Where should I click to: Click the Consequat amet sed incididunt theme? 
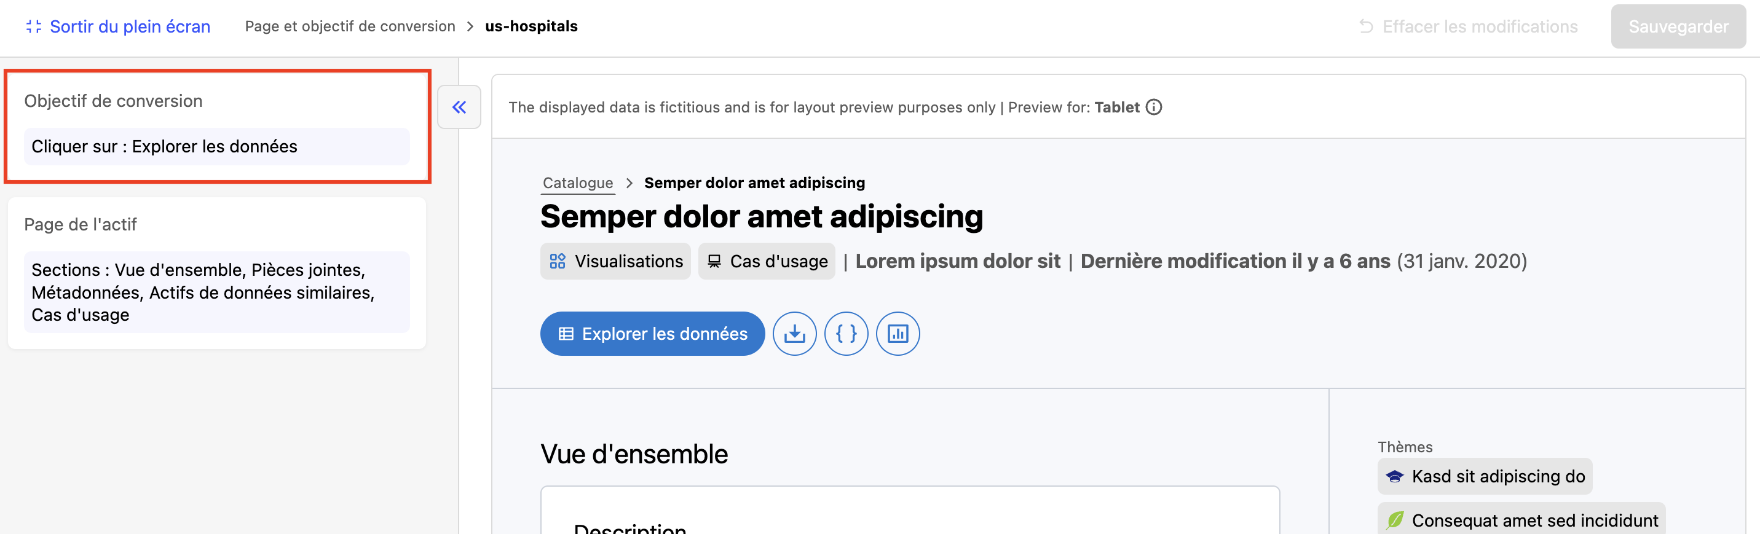(x=1534, y=520)
